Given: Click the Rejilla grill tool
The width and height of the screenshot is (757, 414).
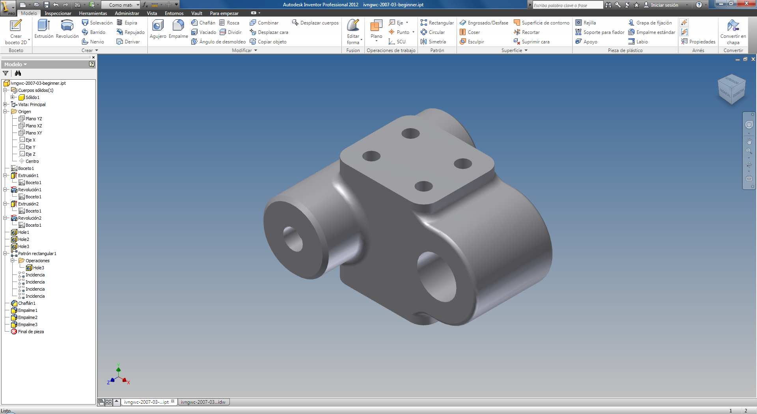Looking at the screenshot, I should tap(585, 23).
